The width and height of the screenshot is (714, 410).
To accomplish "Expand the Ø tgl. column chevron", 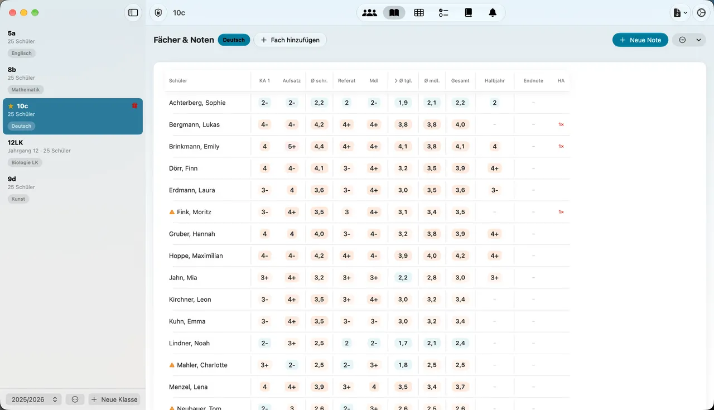I will [396, 81].
